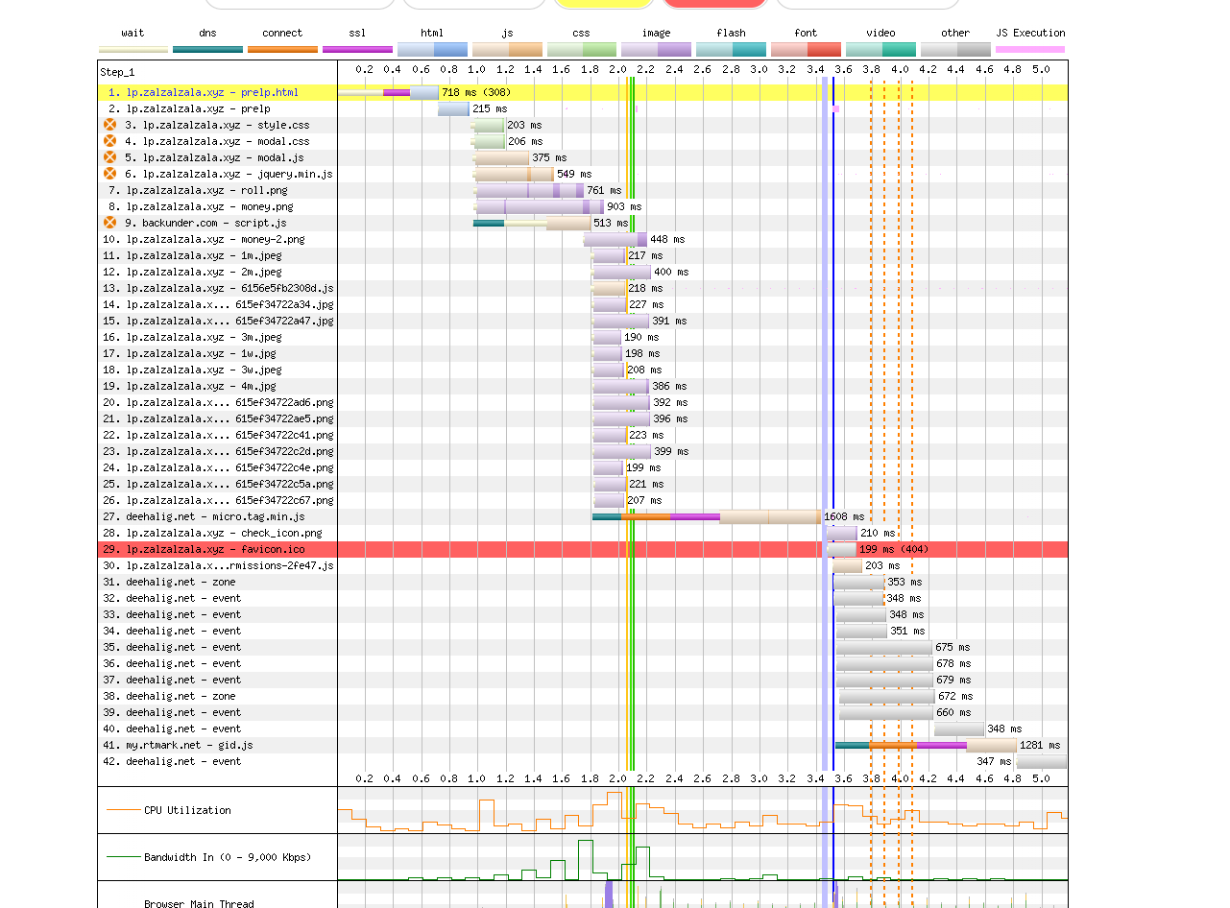Click the render-blocking icon beside backunder.com script.js

point(109,223)
